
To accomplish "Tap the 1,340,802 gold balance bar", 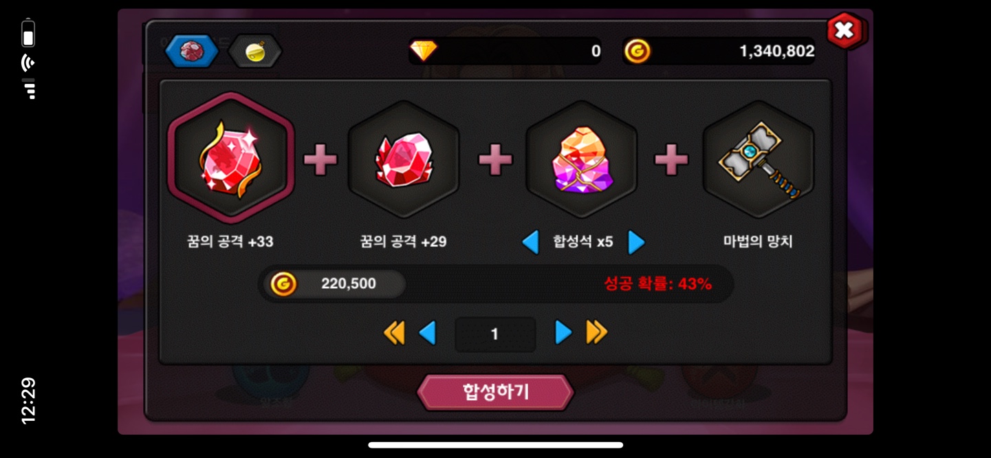I will (x=719, y=51).
